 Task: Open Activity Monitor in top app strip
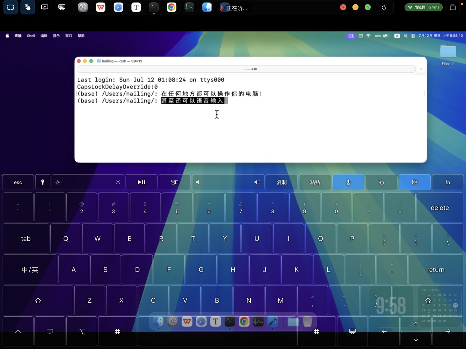coord(189,7)
